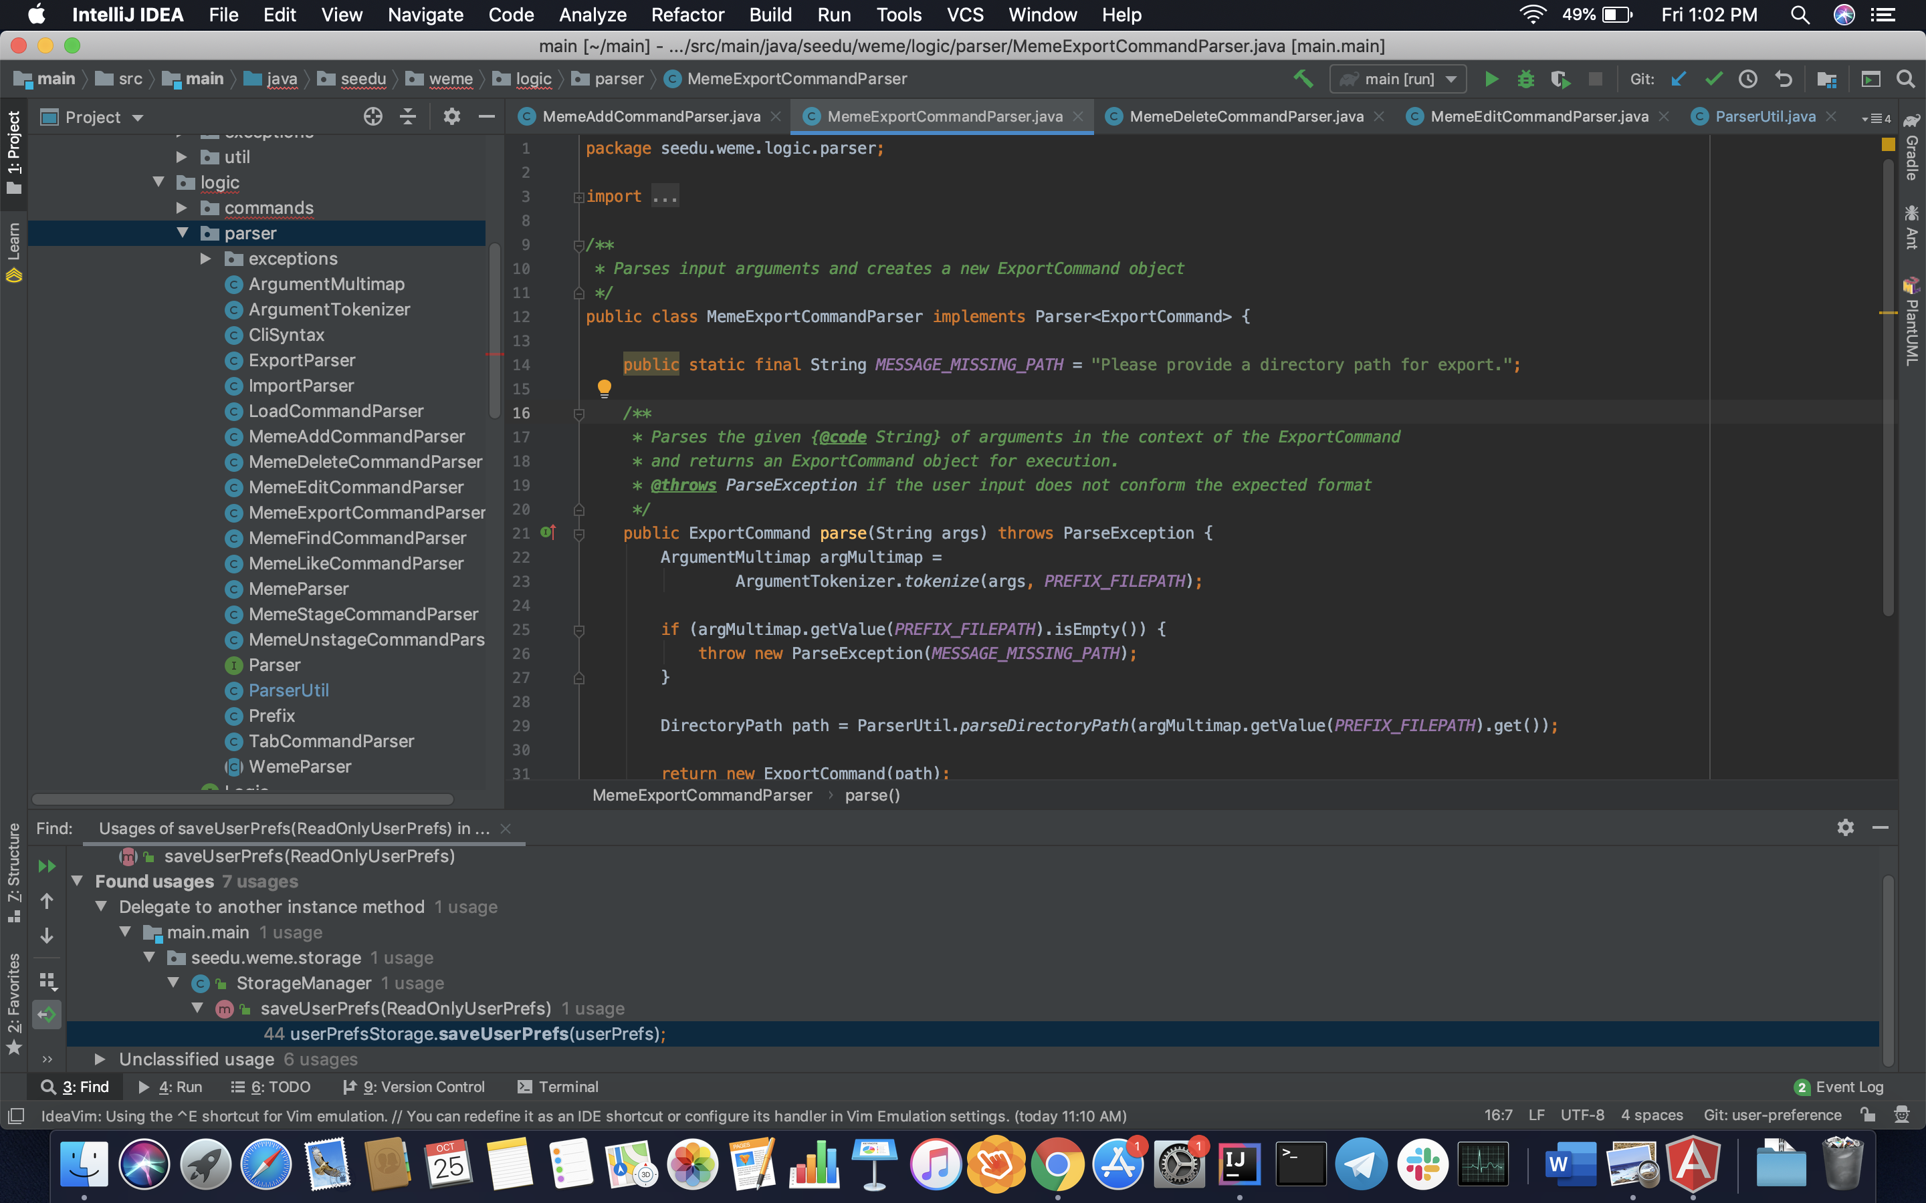
Task: Click the Git update project arrow icon
Action: coord(1679,79)
